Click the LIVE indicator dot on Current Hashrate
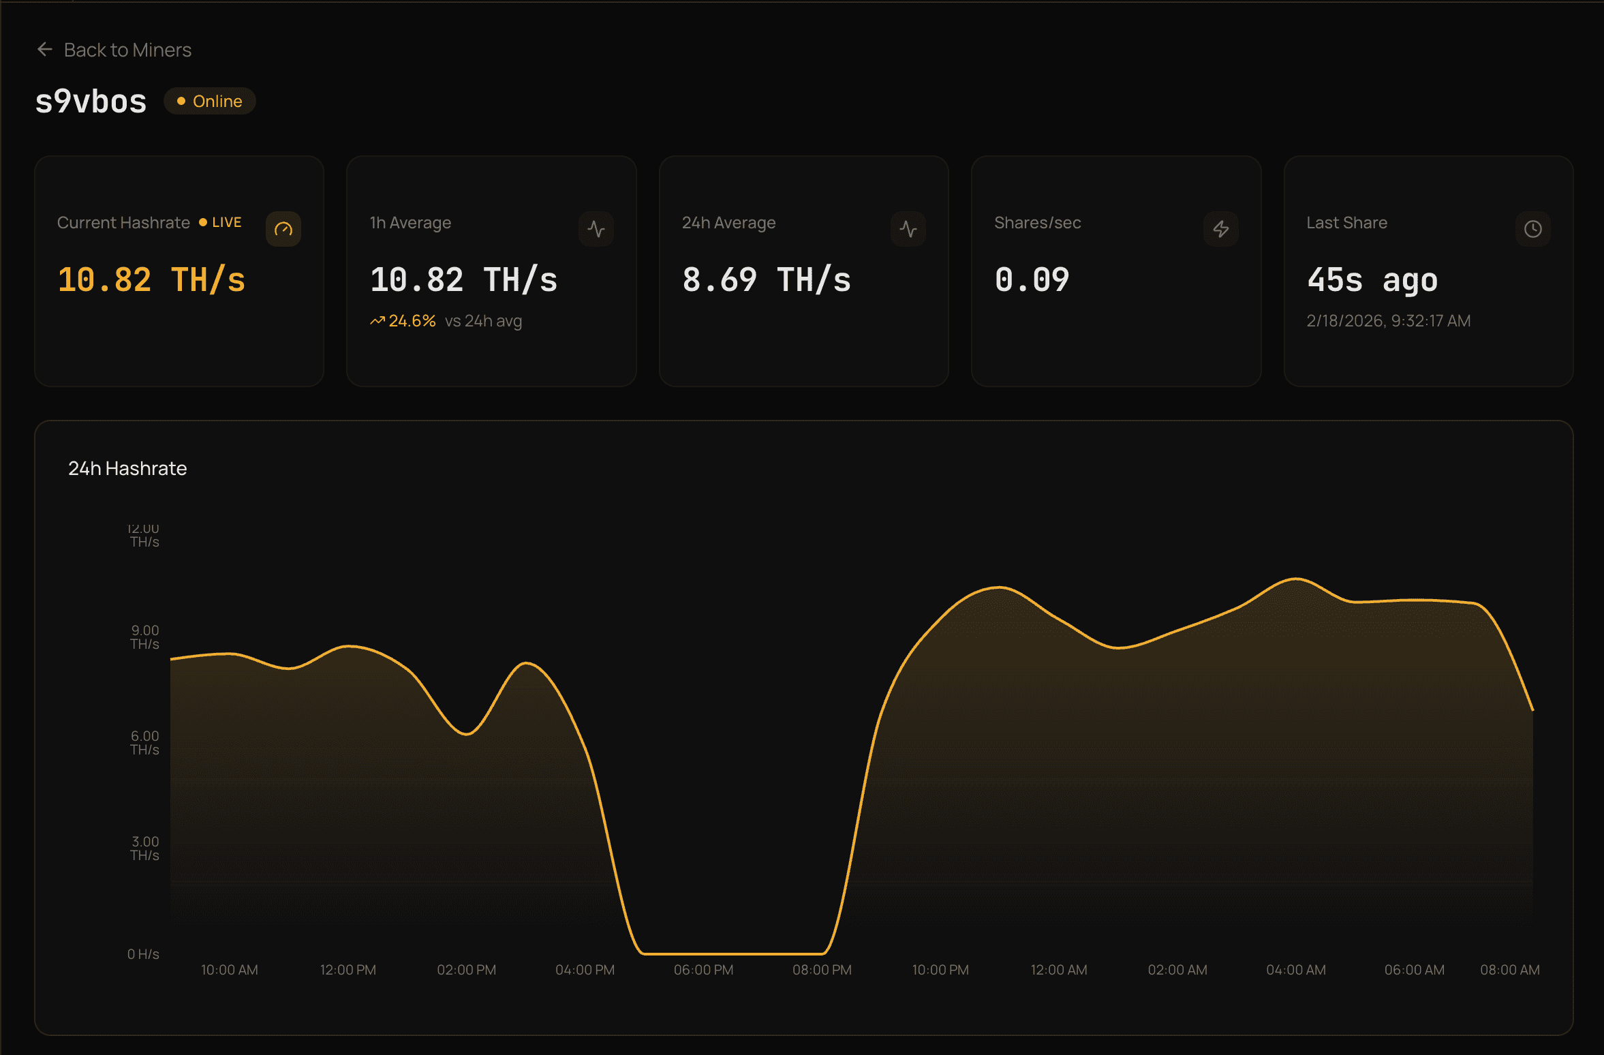 pos(202,221)
